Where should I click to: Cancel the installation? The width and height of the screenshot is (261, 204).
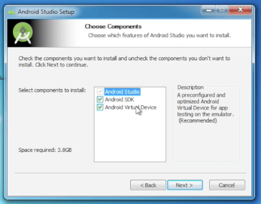[x=227, y=185]
